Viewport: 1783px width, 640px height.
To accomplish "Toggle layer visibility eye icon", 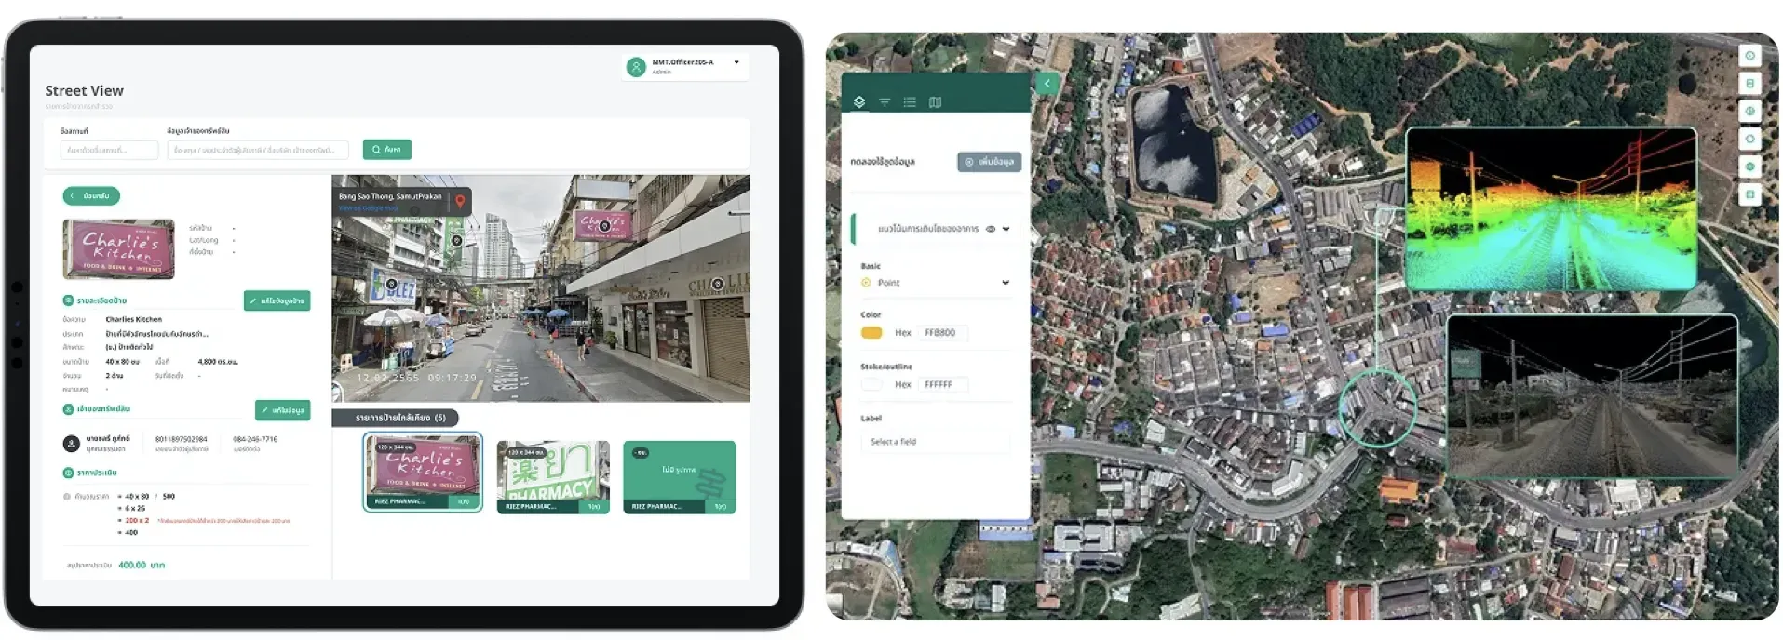I will (991, 229).
